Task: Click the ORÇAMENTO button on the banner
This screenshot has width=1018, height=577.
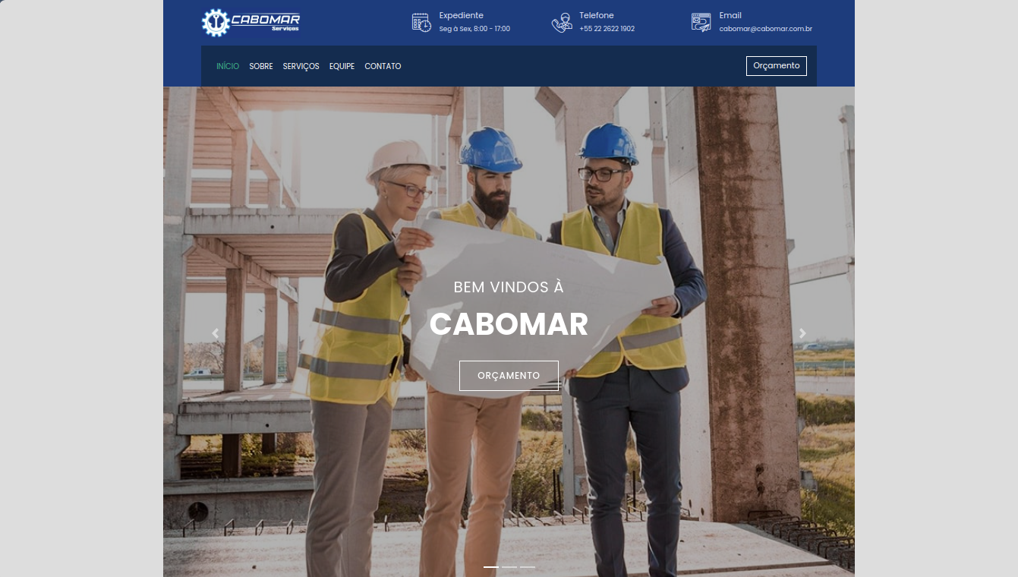Action: 509,375
